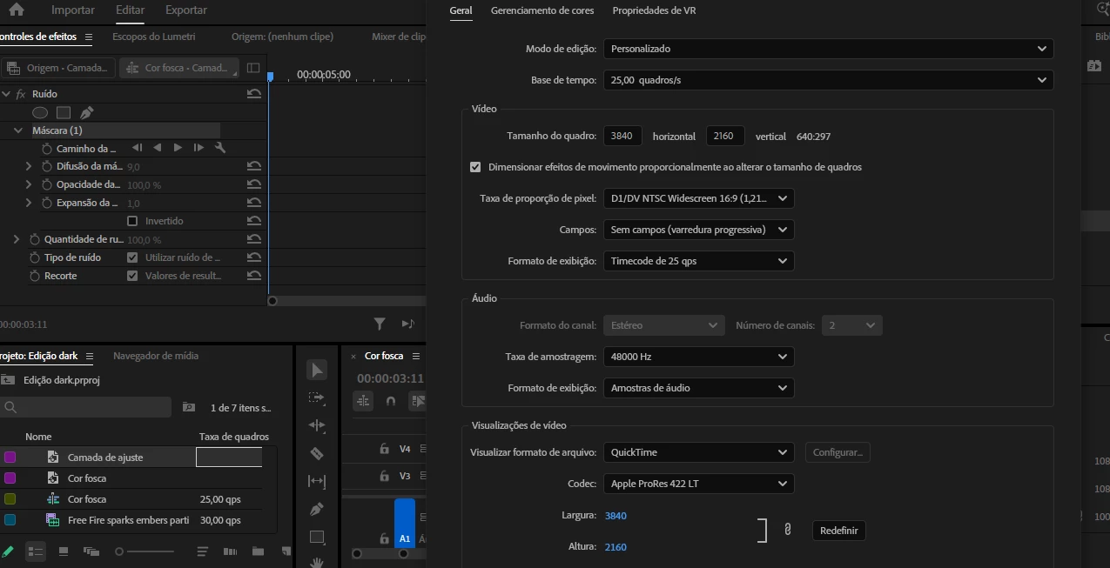Open video Formato de exibição timecode dropdown
Image resolution: width=1110 pixels, height=568 pixels.
[x=698, y=261]
